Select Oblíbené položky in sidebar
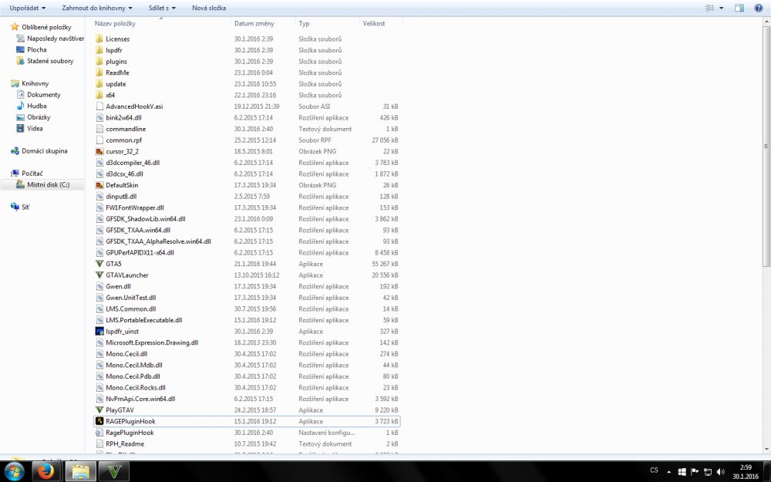This screenshot has width=771, height=482. point(46,27)
